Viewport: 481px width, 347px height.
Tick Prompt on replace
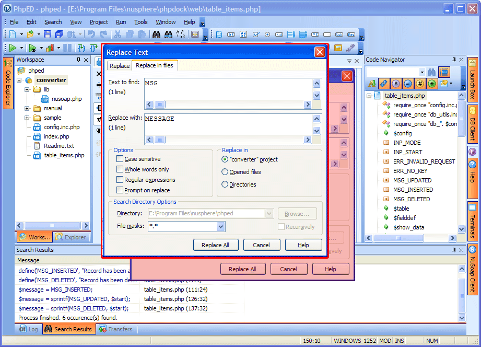[120, 190]
